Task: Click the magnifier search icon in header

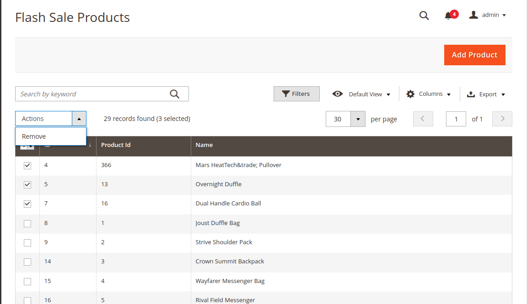Action: tap(424, 16)
